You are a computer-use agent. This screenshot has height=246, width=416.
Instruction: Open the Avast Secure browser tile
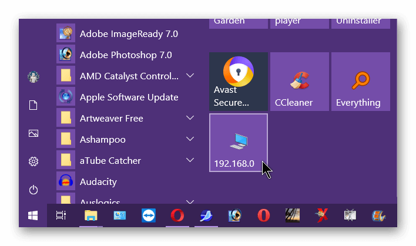(x=239, y=82)
